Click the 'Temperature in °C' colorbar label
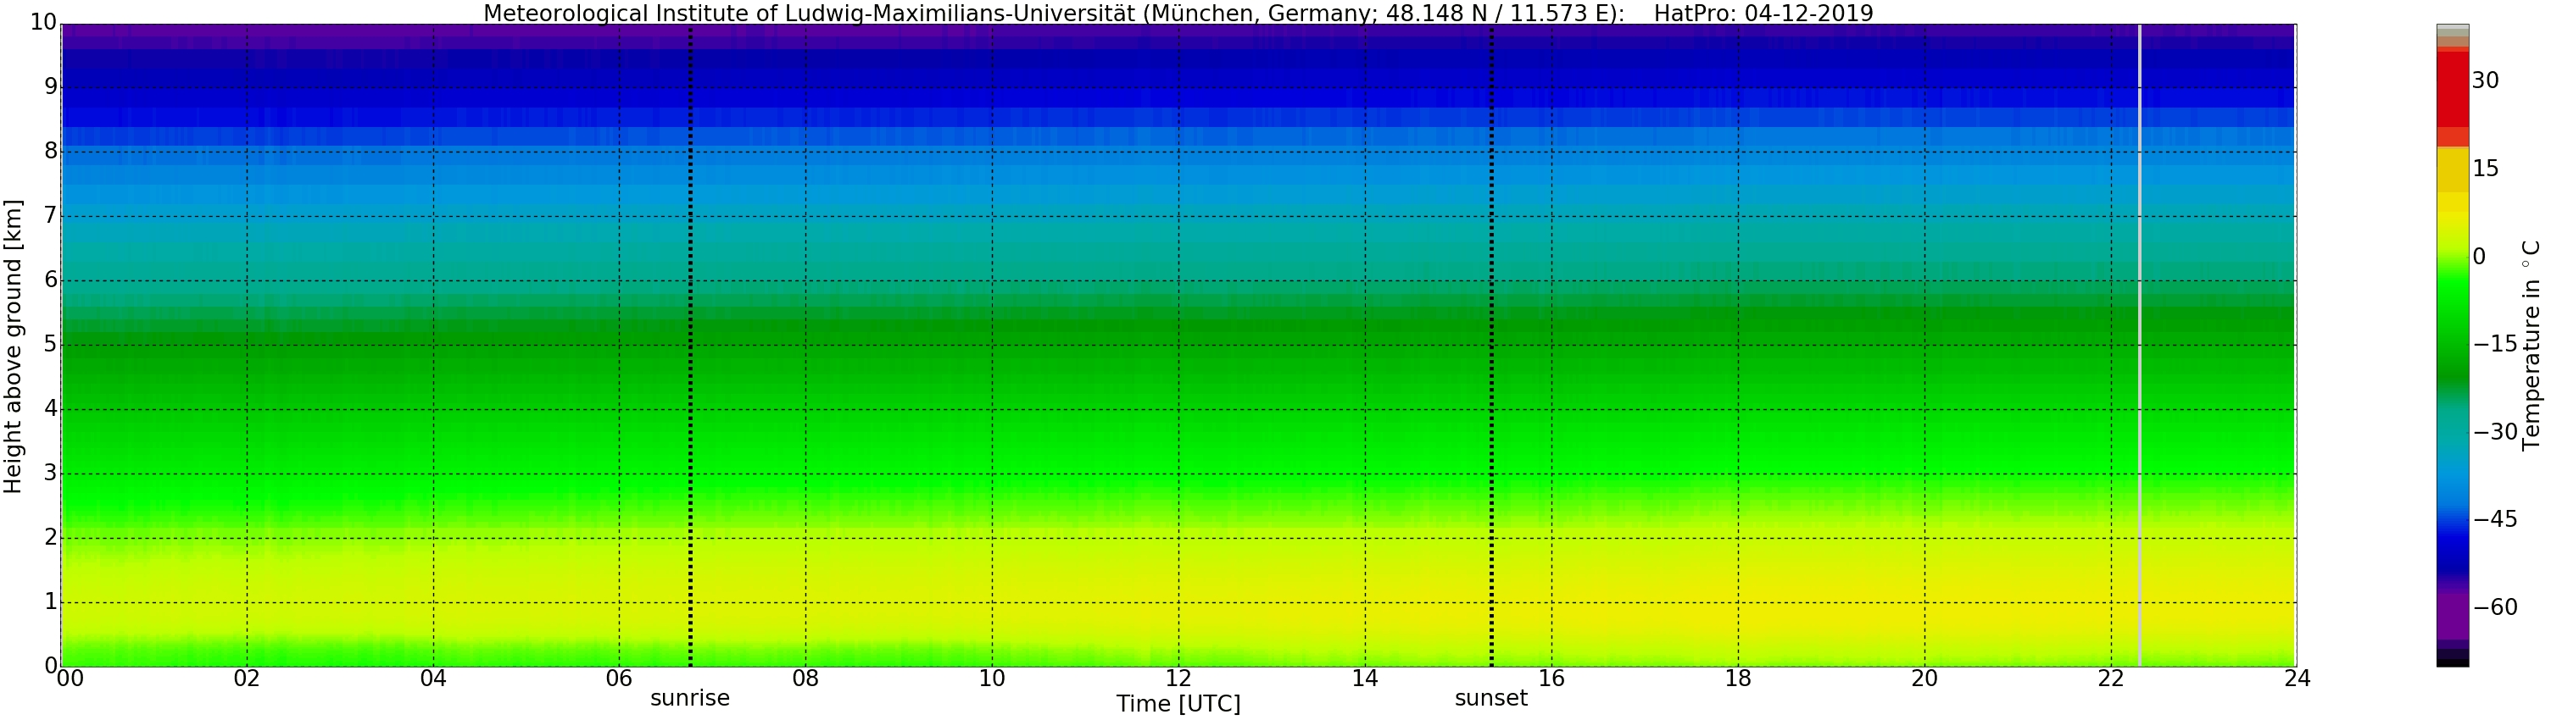The width and height of the screenshot is (2551, 720). 2532,344
